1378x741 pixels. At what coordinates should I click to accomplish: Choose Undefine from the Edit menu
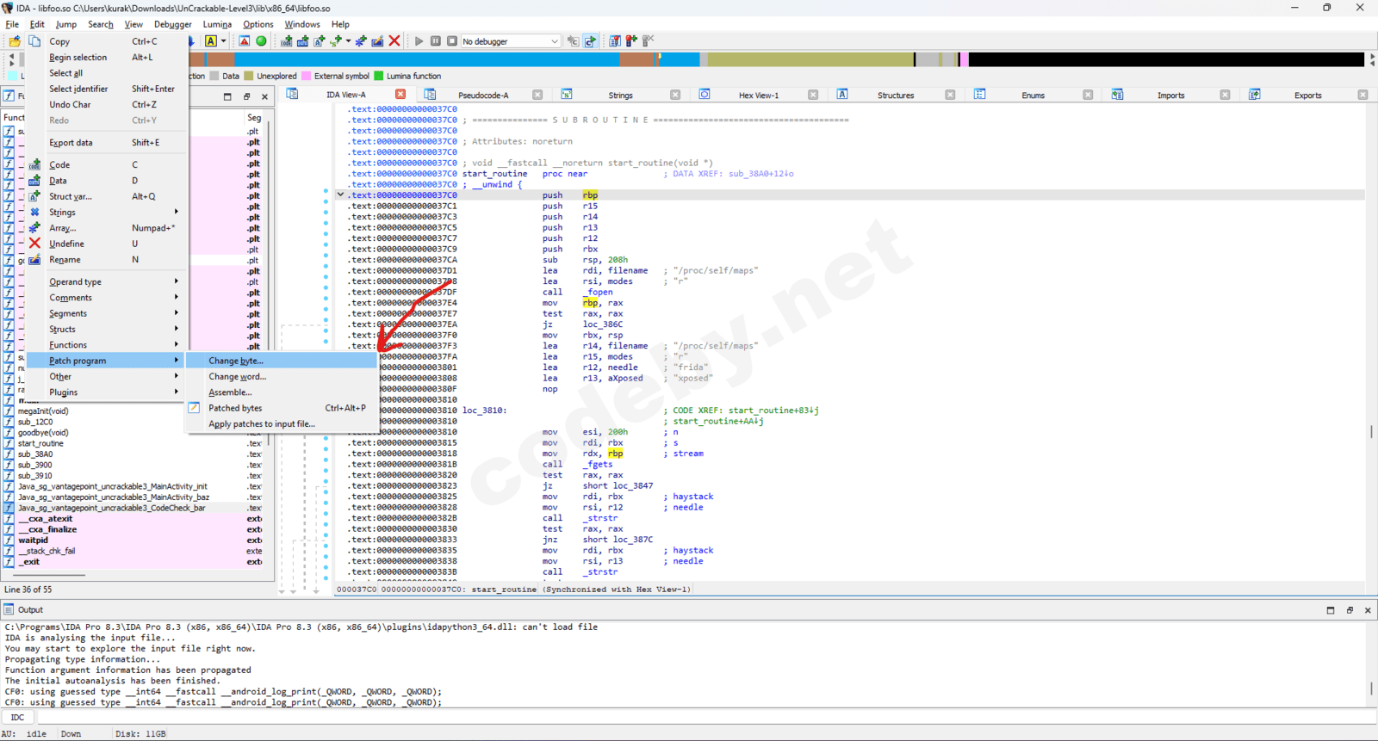[x=107, y=244]
